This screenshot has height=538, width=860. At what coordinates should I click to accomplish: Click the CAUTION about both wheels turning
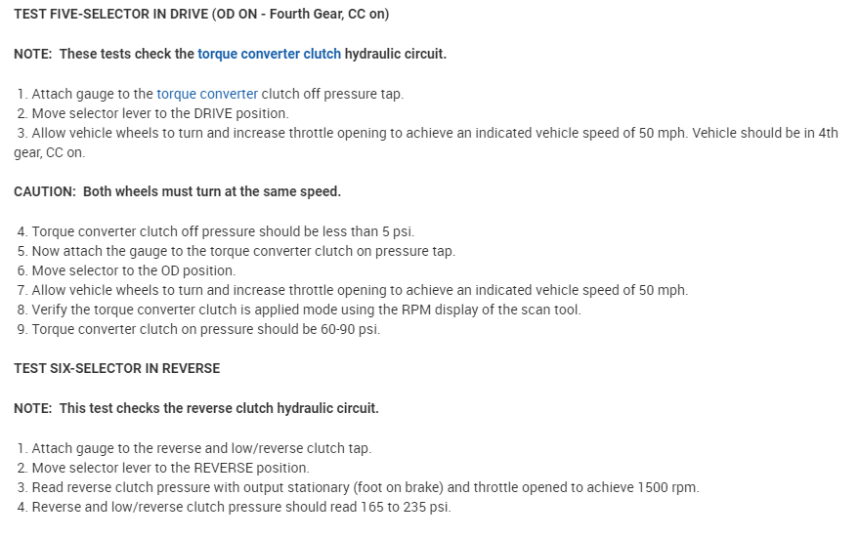coord(177,191)
